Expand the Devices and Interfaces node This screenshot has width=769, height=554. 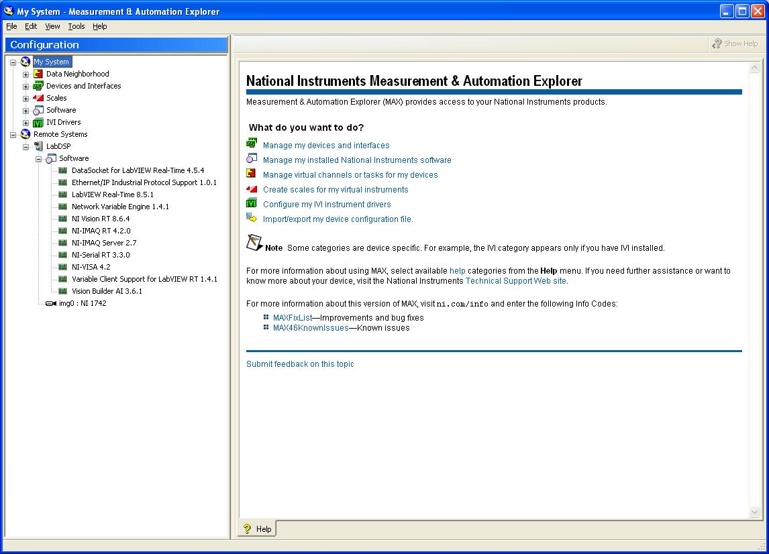click(26, 87)
